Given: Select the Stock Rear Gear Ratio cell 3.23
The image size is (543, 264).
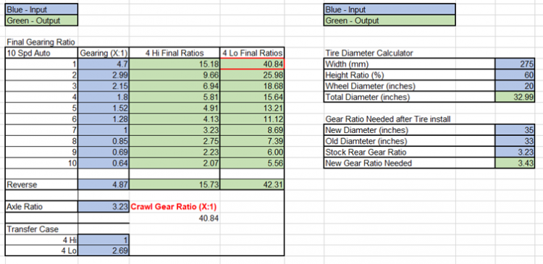Looking at the screenshot, I should 515,152.
